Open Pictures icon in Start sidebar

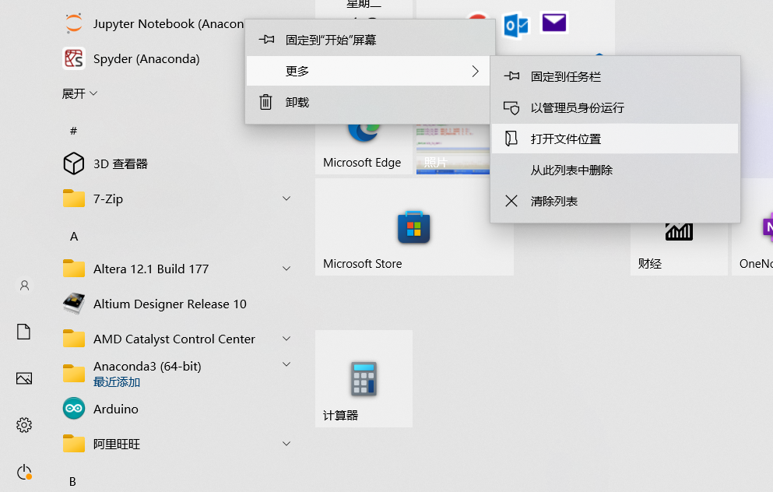(24, 378)
